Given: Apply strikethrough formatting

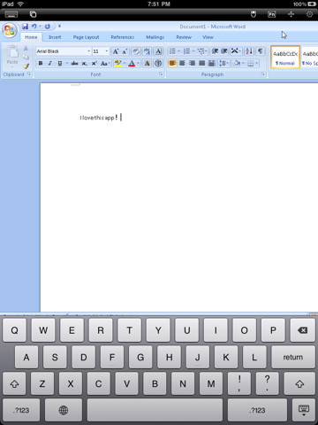Looking at the screenshot, I should 75,63.
